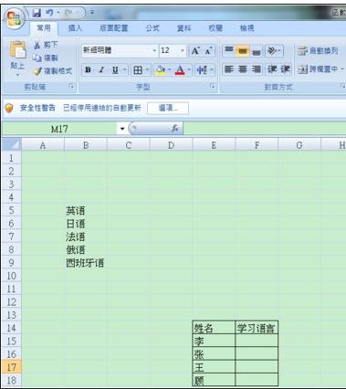
Task: Increase the cell indent
Action: click(x=285, y=69)
